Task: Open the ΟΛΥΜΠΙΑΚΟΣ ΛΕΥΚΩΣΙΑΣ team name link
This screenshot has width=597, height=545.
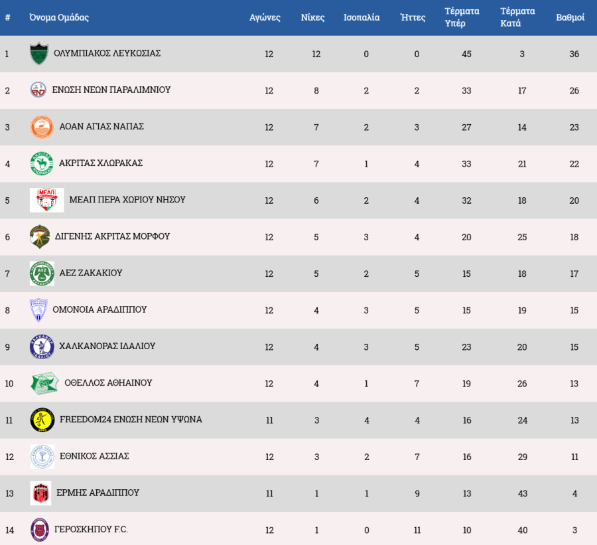Action: [107, 53]
